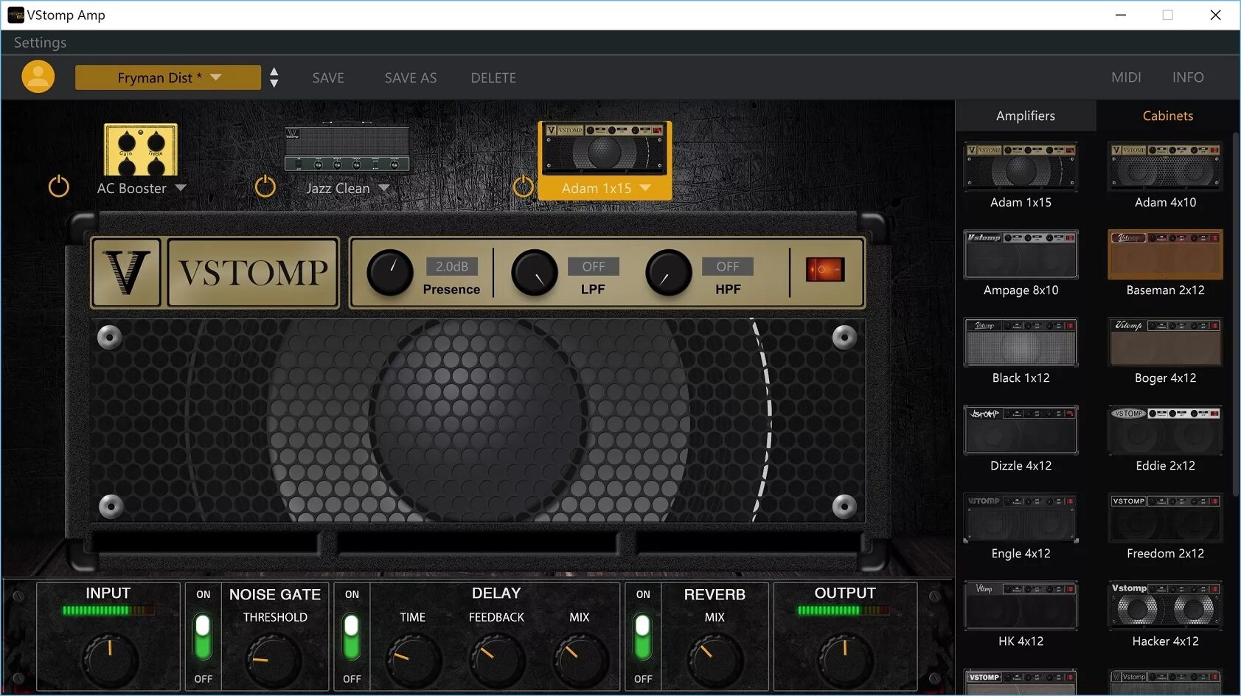Toggle the Delay on/off switch
This screenshot has width=1241, height=696.
352,636
